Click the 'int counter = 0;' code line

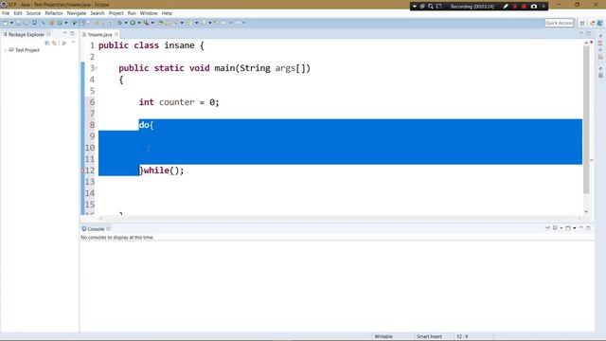pos(179,102)
